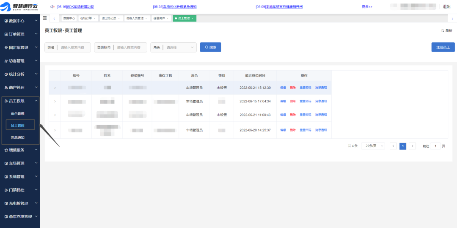Open the SDK车场新增功能 announcement link
This screenshot has height=228, width=457.
tap(80, 7)
